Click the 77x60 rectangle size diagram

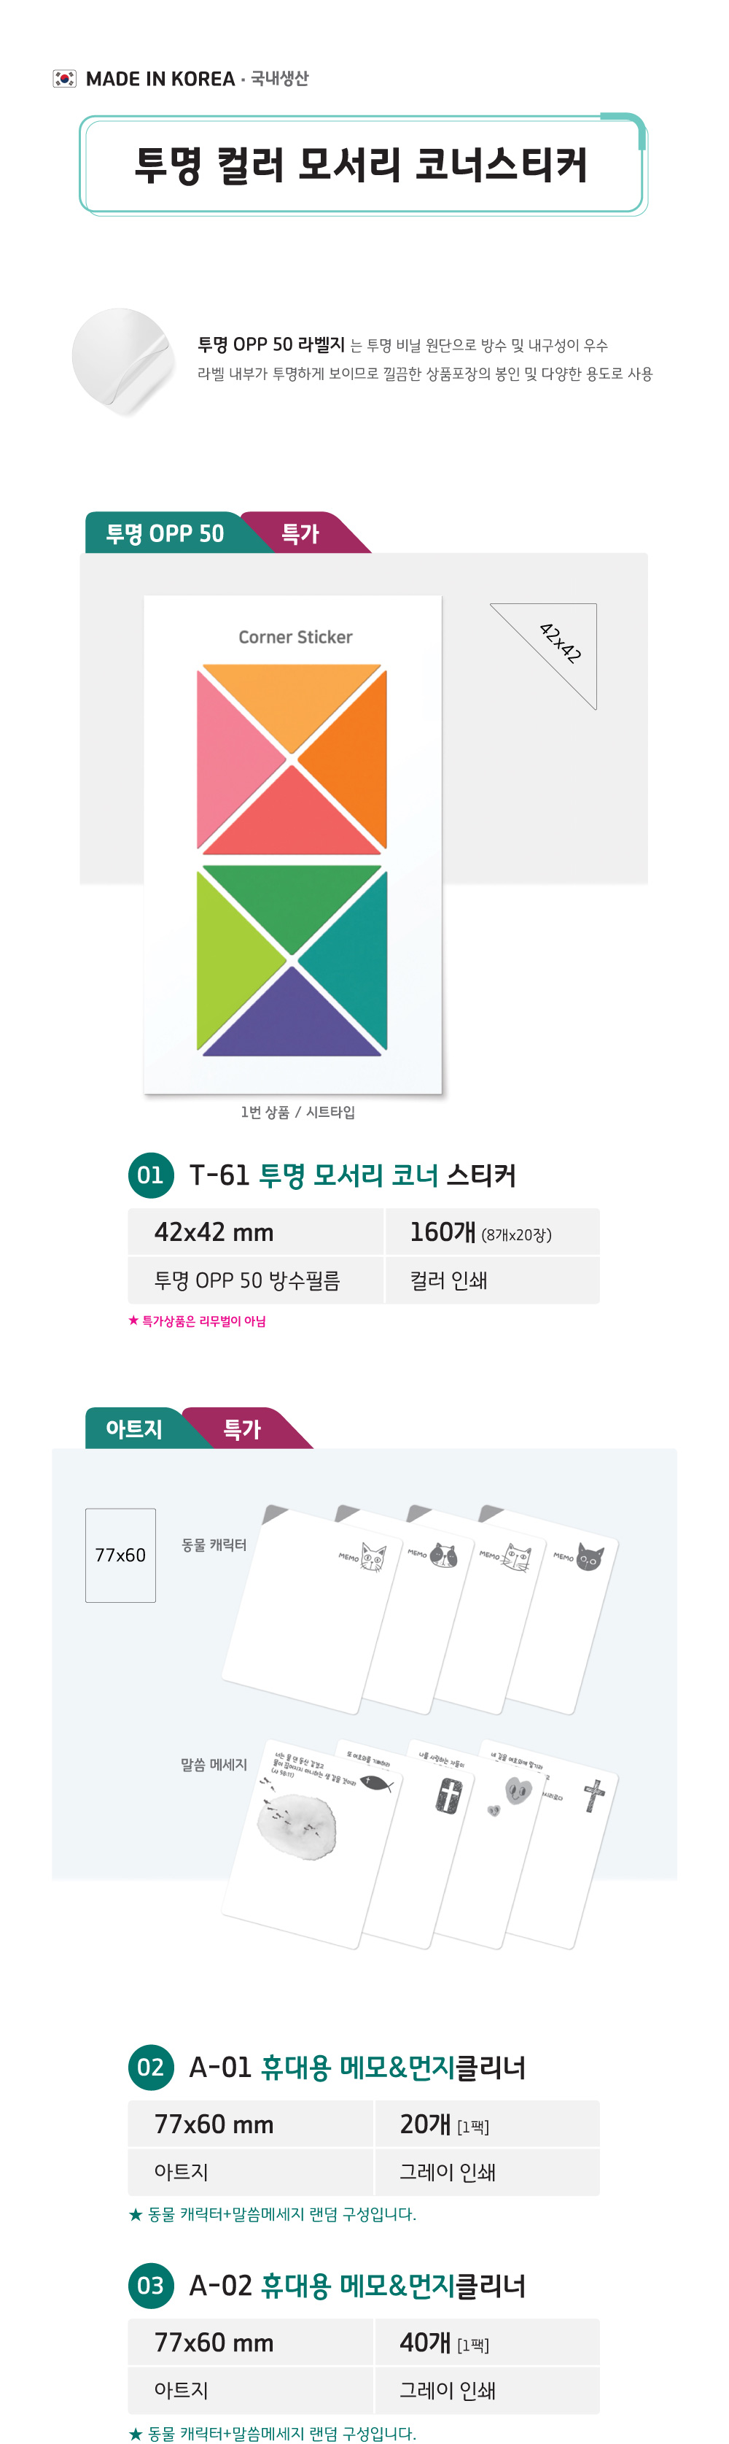(120, 1555)
